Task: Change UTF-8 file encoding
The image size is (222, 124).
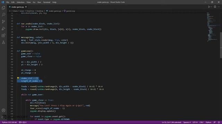Action: [x=195, y=122]
